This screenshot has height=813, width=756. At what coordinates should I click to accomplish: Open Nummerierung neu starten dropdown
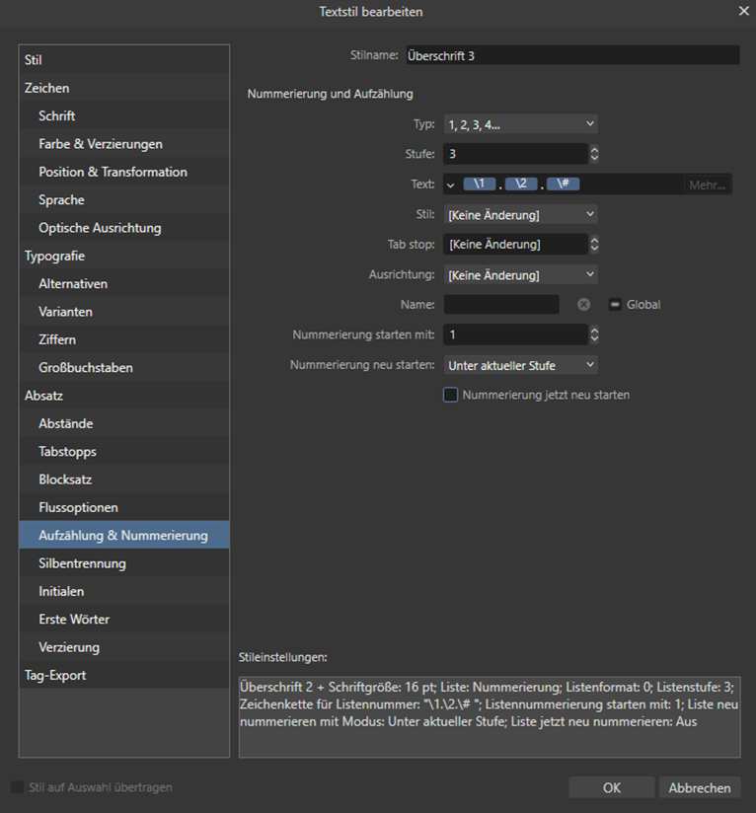click(520, 365)
